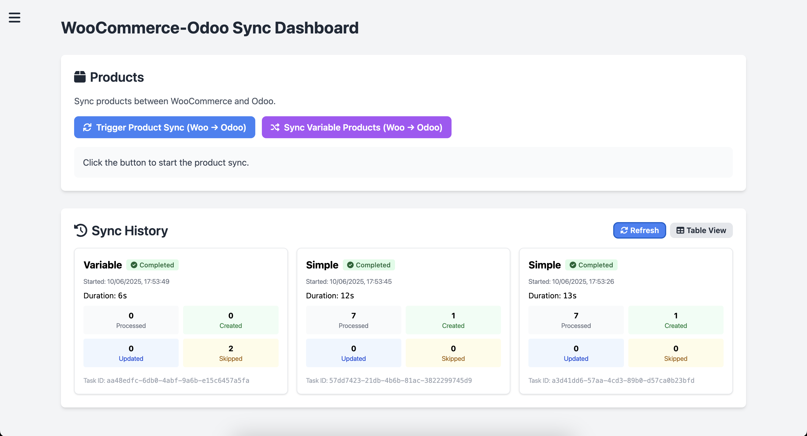The width and height of the screenshot is (807, 436).
Task: Click Completed badge on the 12s duration card
Action: [369, 265]
